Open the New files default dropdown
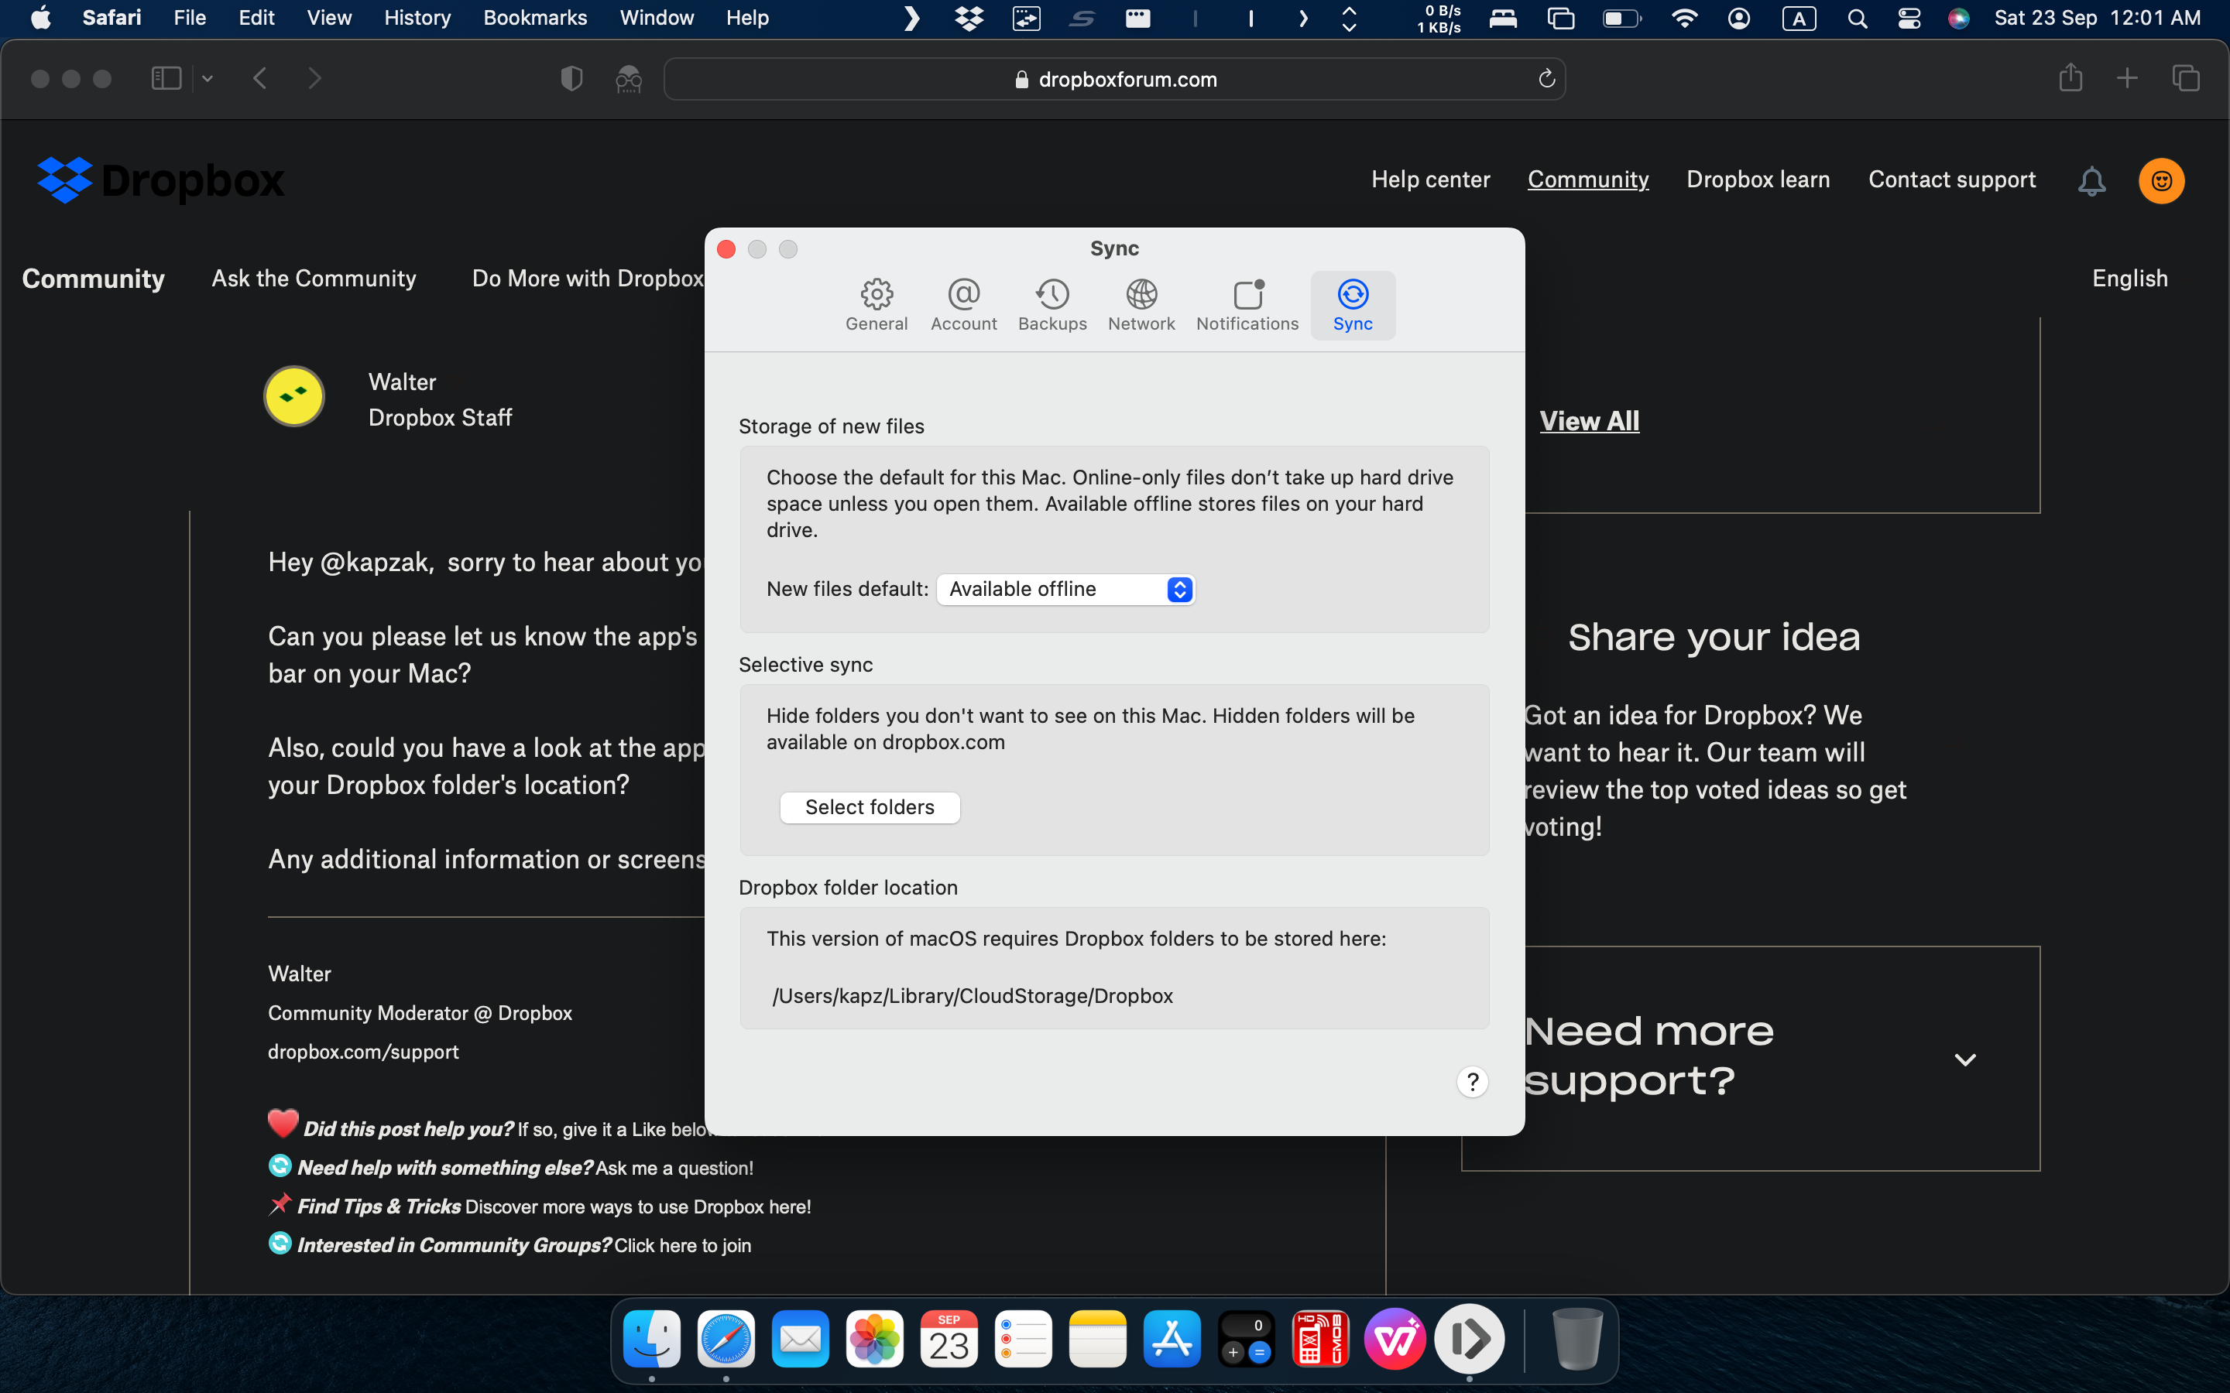The height and width of the screenshot is (1393, 2230). pyautogui.click(x=1065, y=589)
